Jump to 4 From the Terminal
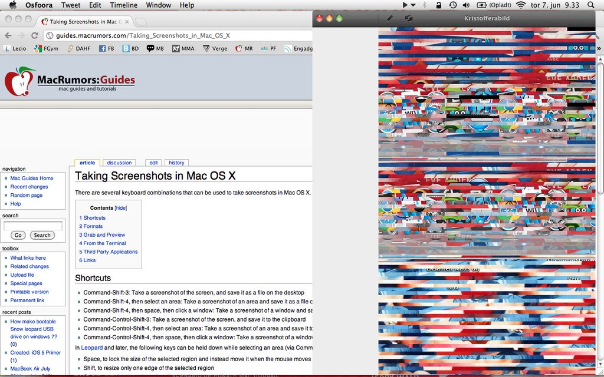This screenshot has height=377, width=604. pyautogui.click(x=103, y=243)
